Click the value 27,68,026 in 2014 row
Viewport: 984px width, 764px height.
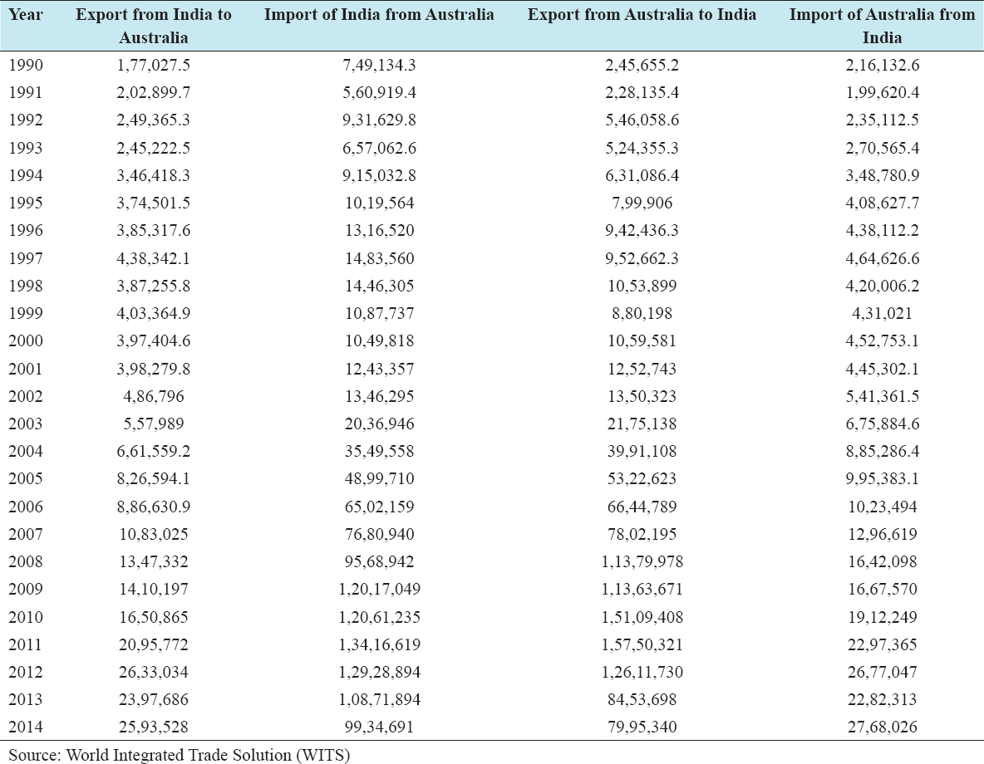point(882,727)
